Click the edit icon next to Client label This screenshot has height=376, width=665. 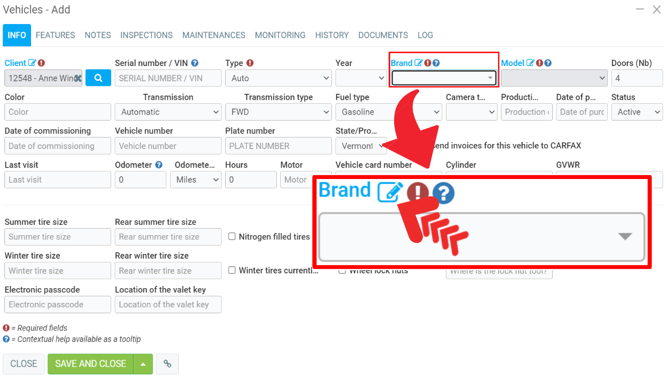coord(32,63)
